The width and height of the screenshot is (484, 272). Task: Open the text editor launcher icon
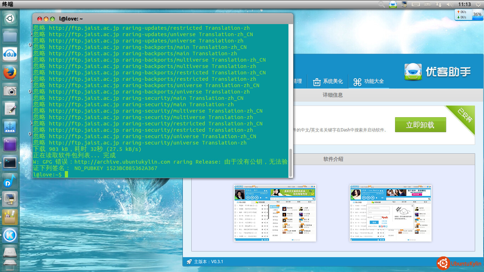coord(10,108)
